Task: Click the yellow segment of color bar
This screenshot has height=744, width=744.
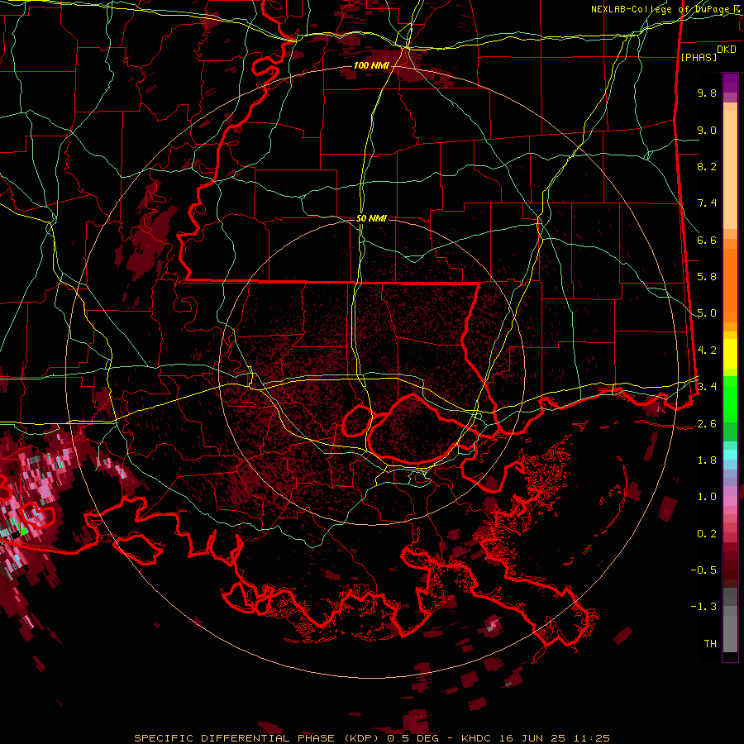Action: point(730,354)
